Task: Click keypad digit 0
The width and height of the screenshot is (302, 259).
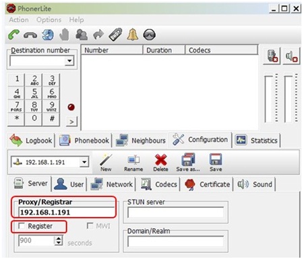Action: click(34, 119)
